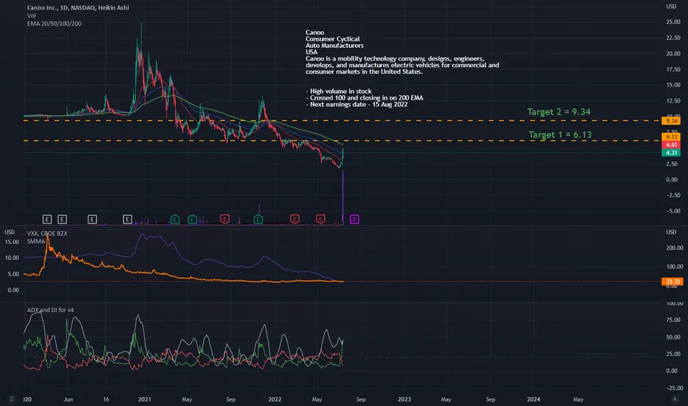The width and height of the screenshot is (688, 406).
Task: Toggle the A auto-scale button at bottom-right
Action: click(x=675, y=399)
